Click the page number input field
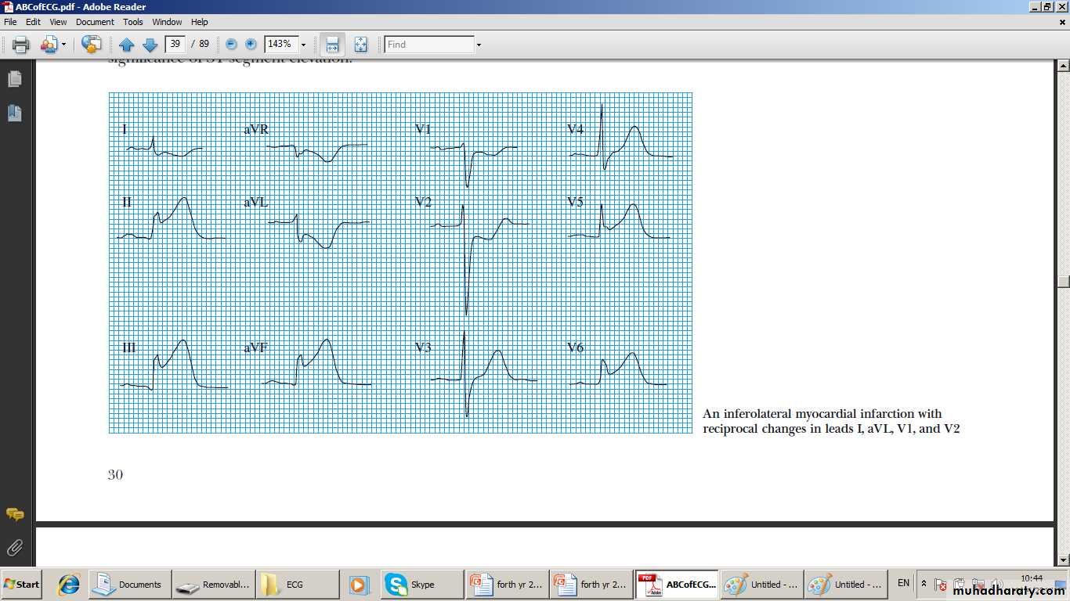 pyautogui.click(x=175, y=45)
